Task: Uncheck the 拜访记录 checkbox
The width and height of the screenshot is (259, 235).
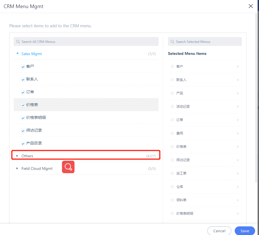Action: click(x=23, y=131)
